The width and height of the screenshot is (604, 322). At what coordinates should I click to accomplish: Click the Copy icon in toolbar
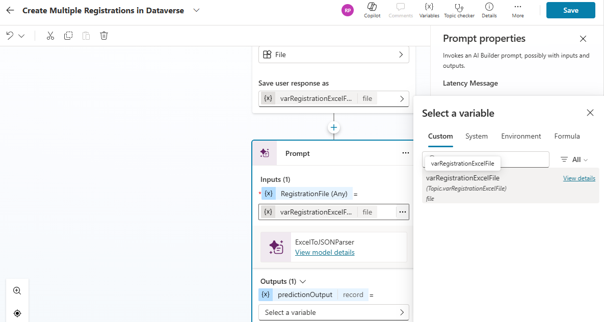coord(68,36)
